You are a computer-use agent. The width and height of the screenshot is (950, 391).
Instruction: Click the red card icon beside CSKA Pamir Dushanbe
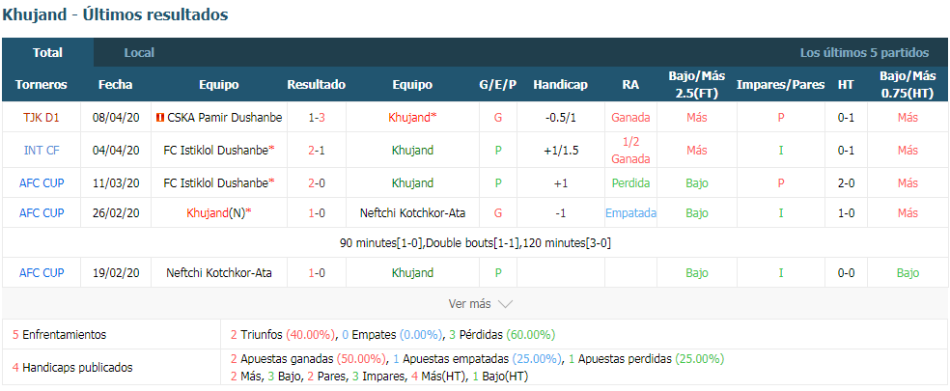pyautogui.click(x=160, y=118)
